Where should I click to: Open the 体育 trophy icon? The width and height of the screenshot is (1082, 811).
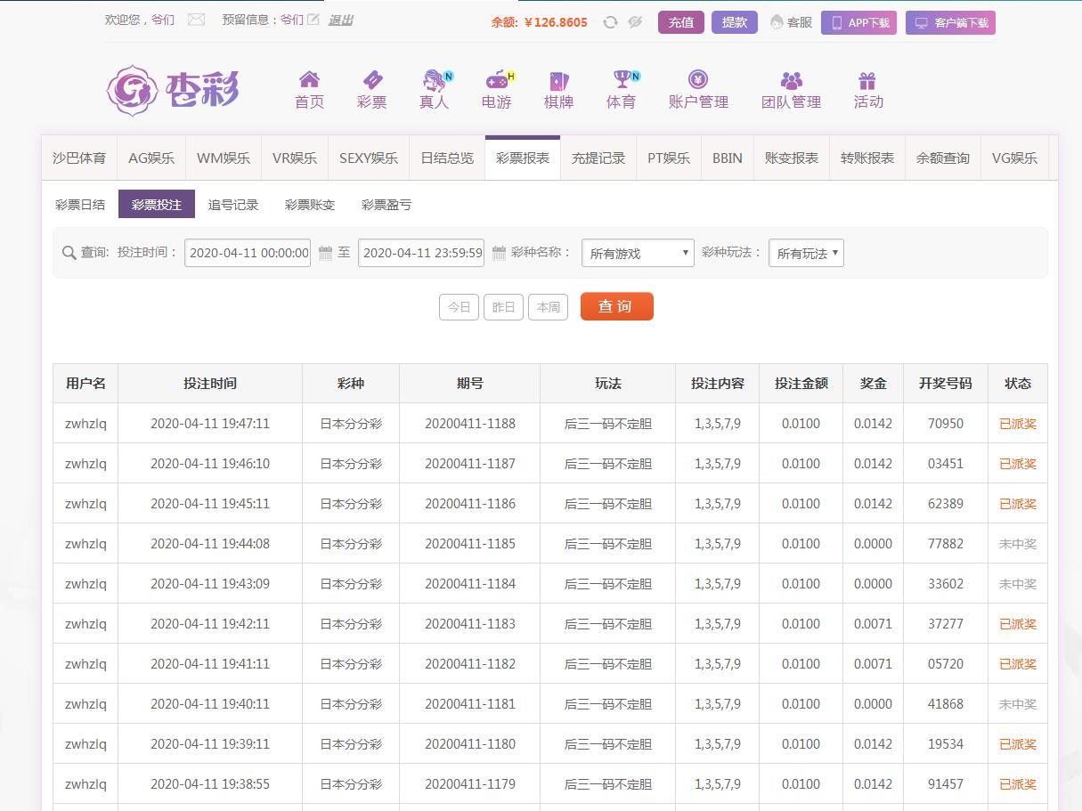pyautogui.click(x=621, y=80)
